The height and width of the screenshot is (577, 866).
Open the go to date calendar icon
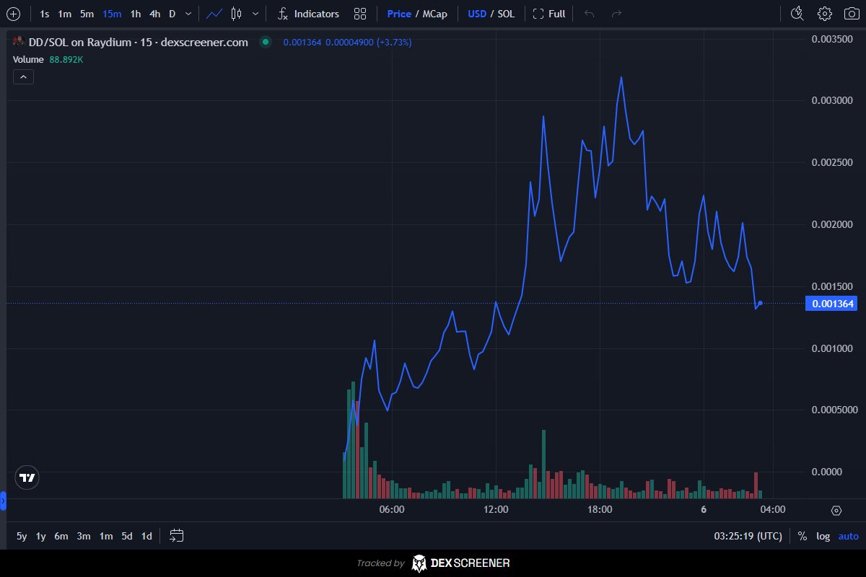tap(177, 535)
